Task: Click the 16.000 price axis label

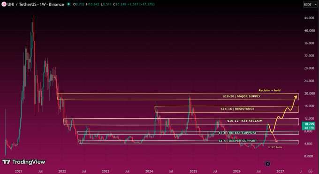Action: [309, 106]
